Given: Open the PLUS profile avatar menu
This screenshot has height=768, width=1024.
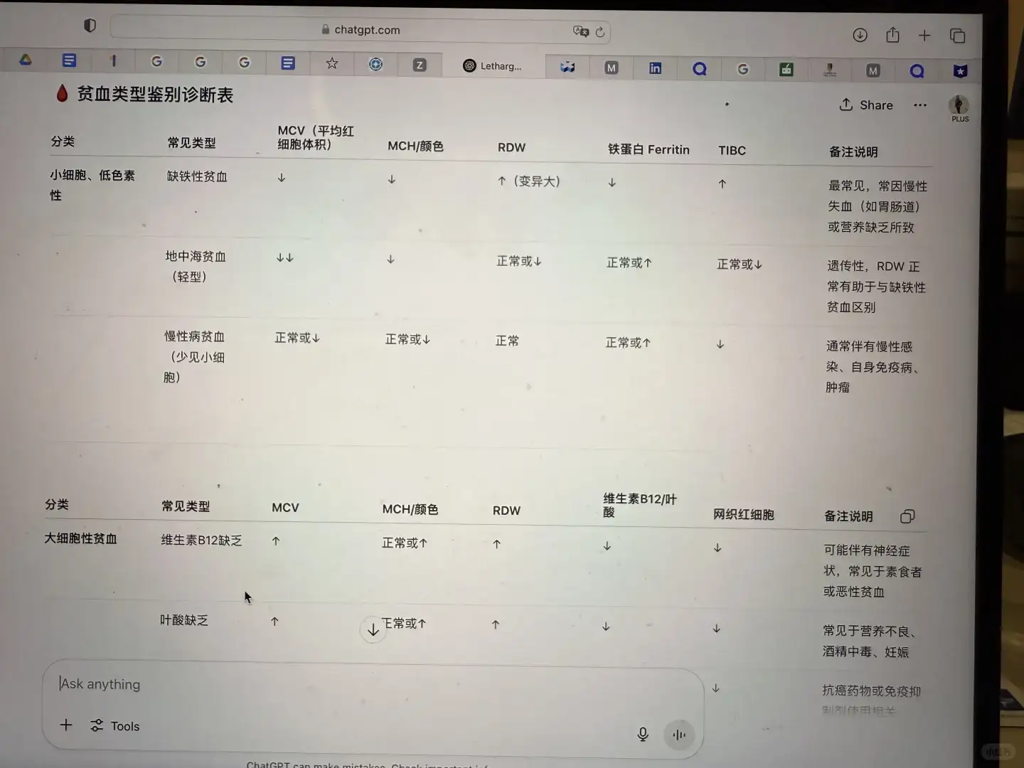Looking at the screenshot, I should tap(959, 107).
